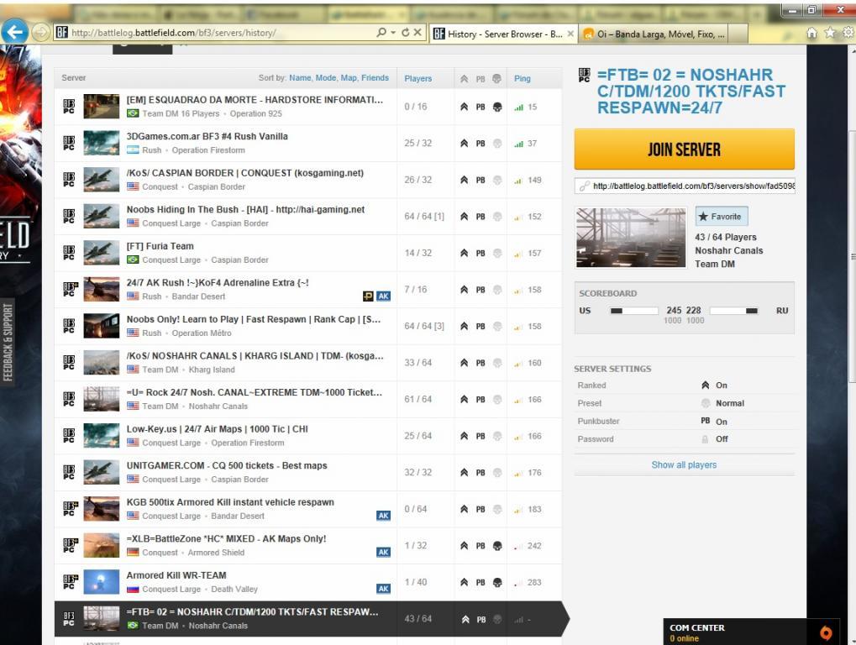Image resolution: width=856 pixels, height=645 pixels.
Task: Click the Origin icon in COM CENTER
Action: 826,632
